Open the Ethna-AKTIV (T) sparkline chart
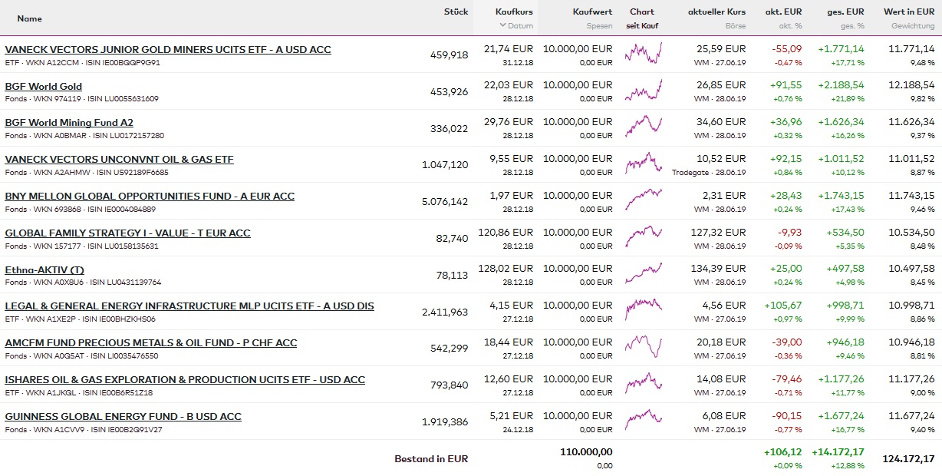Screen dimensions: 942x476 pyautogui.click(x=643, y=274)
